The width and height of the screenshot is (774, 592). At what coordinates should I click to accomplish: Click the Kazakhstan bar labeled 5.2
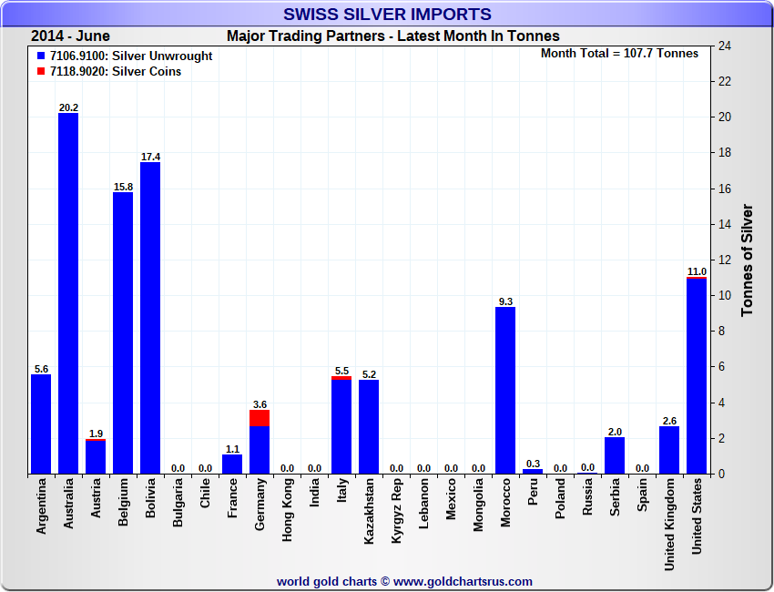coord(369,426)
